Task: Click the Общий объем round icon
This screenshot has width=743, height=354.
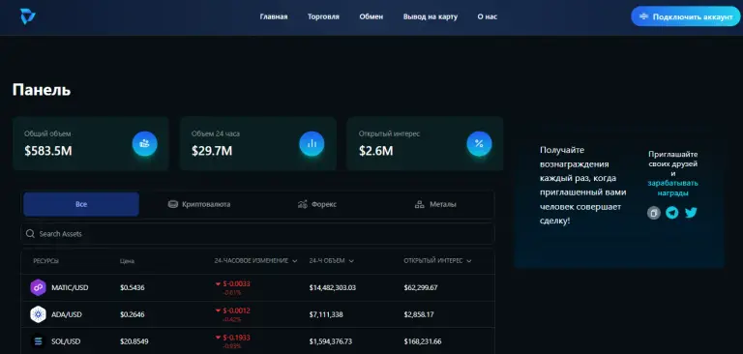Action: (x=144, y=143)
